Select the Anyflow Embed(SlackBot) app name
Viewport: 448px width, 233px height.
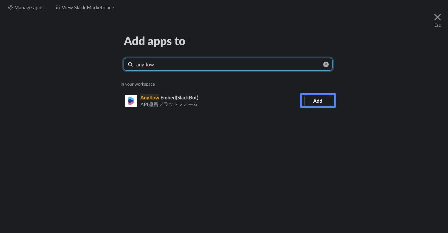click(169, 98)
